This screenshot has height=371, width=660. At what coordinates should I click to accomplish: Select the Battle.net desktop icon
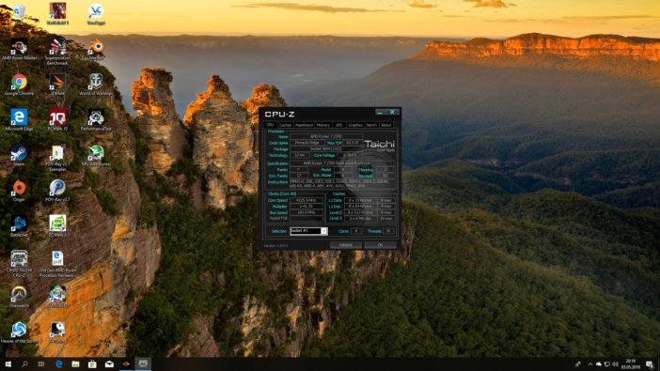pyautogui.click(x=19, y=225)
